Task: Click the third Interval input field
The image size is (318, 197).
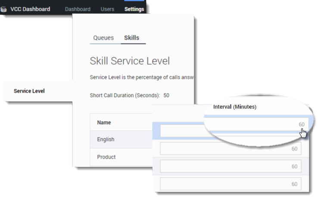Action: click(x=231, y=166)
